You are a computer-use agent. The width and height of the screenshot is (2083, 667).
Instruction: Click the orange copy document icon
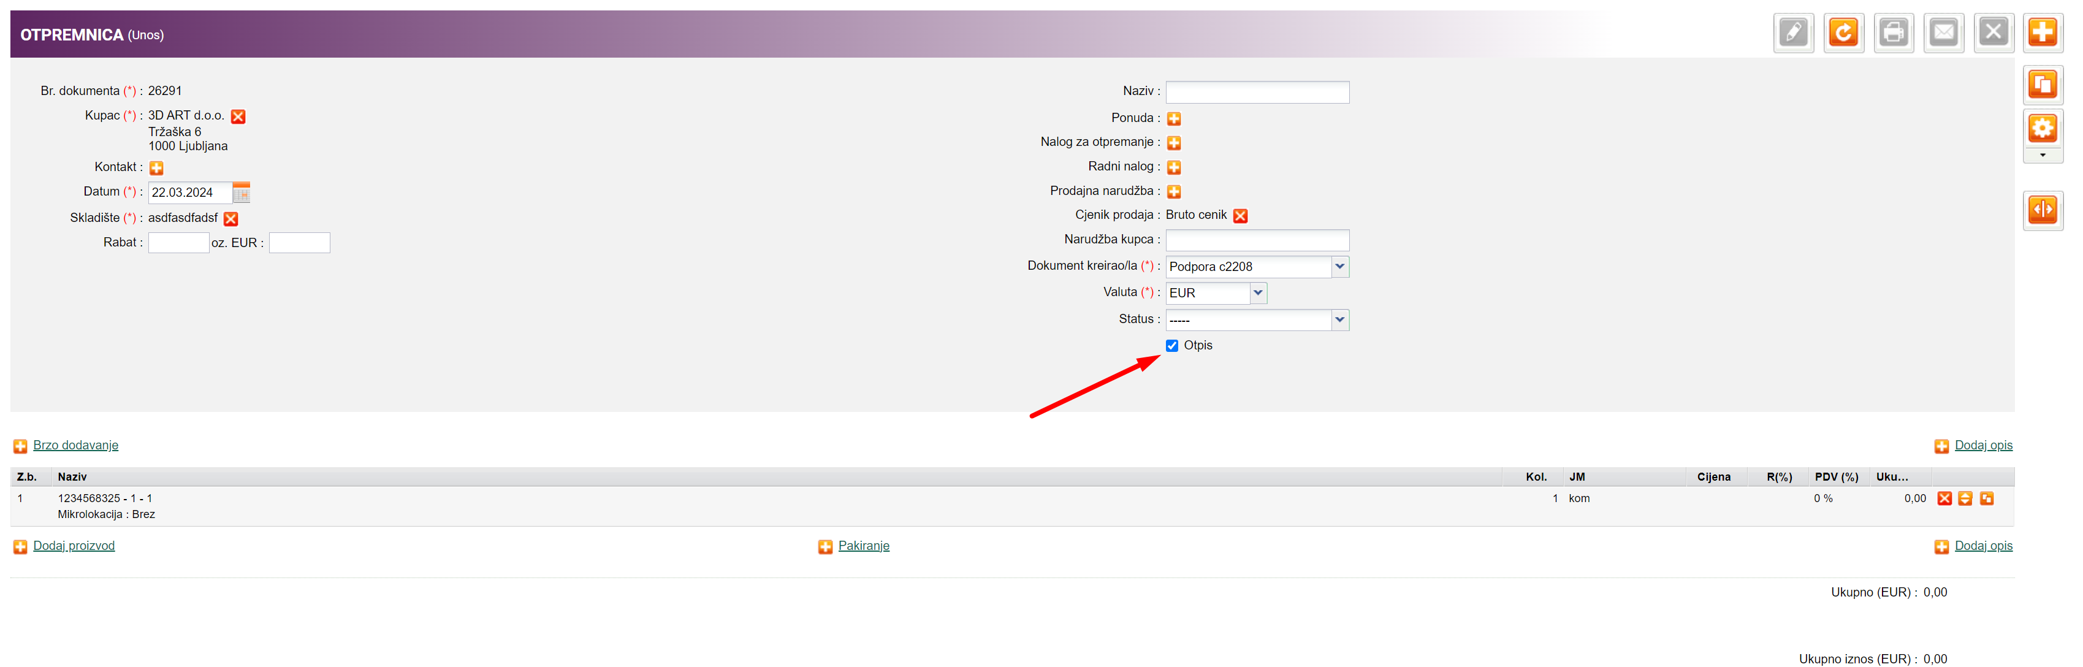[x=2042, y=85]
